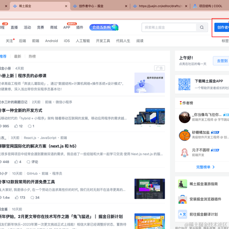The height and width of the screenshot is (229, 229).
Task: Open the 掘金日新计划 article
Action: click(62, 217)
